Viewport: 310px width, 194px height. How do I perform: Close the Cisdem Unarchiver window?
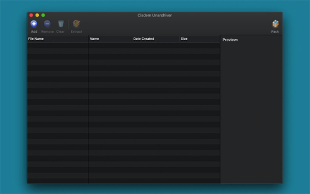(31, 15)
